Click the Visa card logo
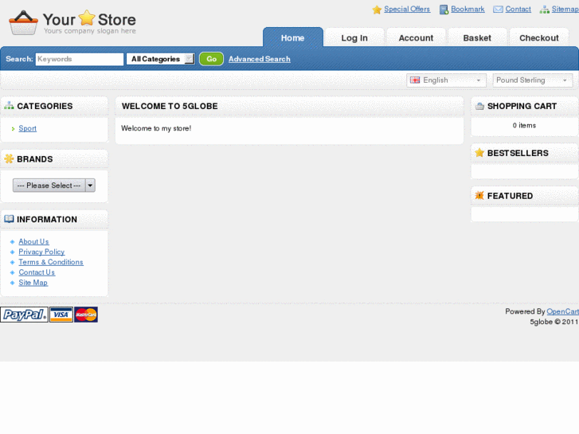The image size is (579, 434). point(61,315)
